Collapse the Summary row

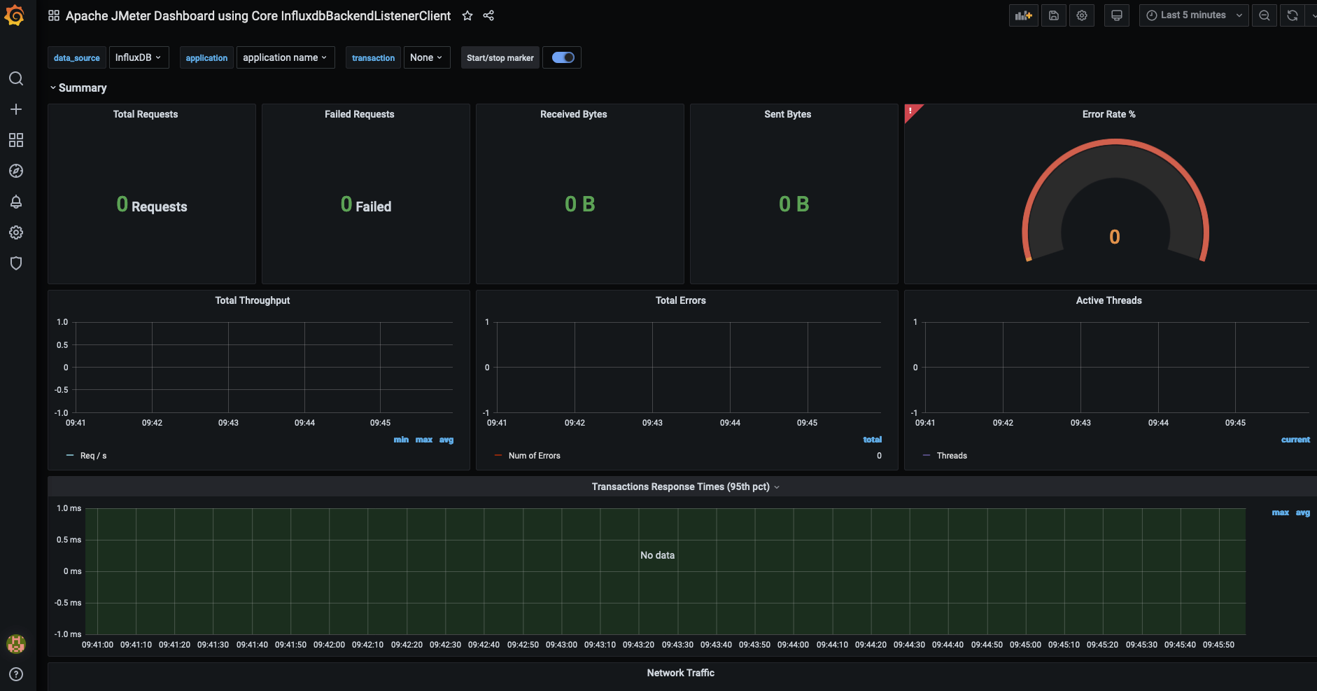tap(78, 88)
